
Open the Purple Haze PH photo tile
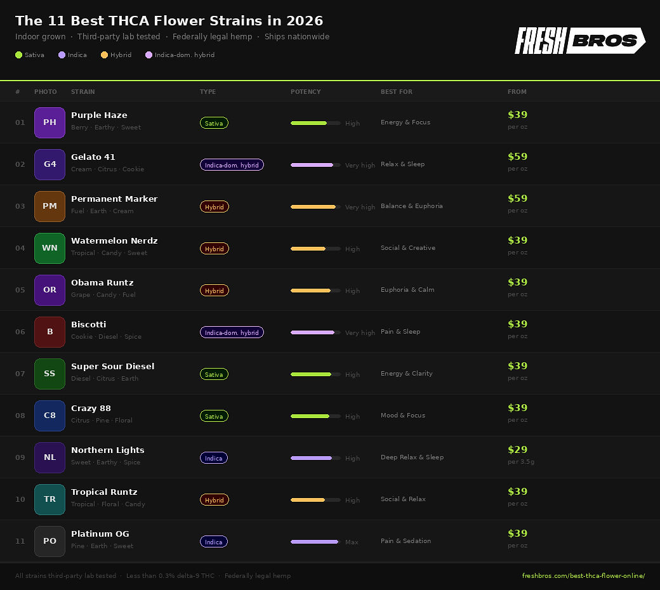tap(49, 122)
